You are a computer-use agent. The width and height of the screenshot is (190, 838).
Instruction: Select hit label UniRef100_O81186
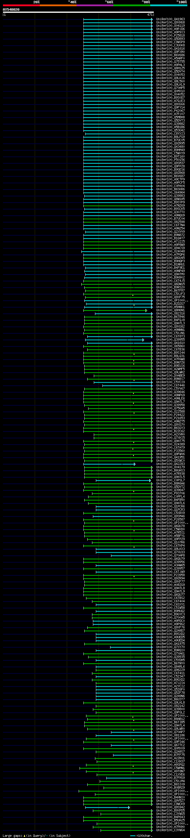coord(170,735)
